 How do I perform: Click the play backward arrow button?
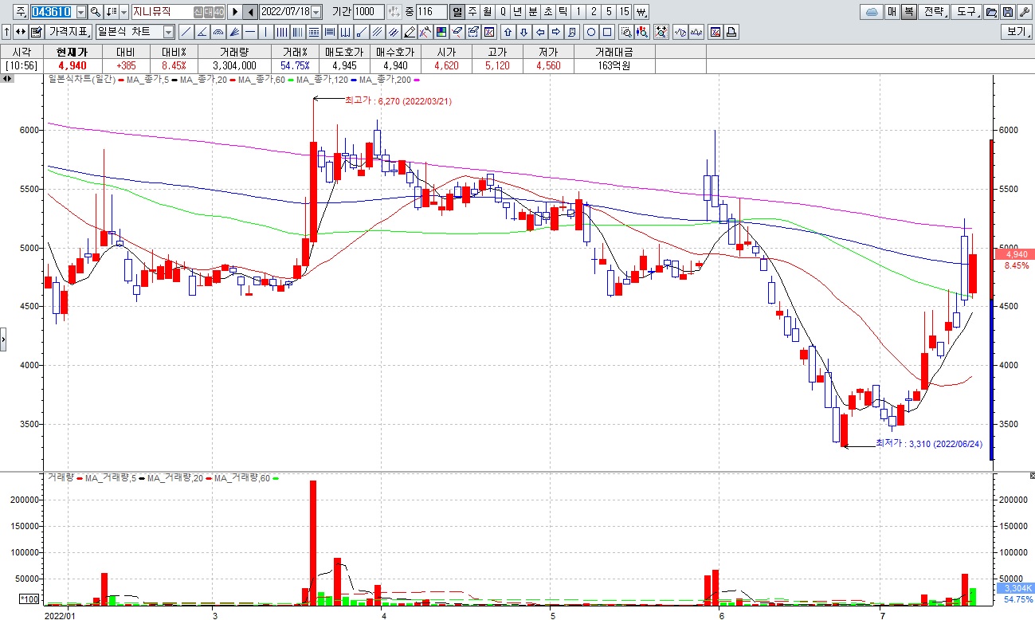(x=250, y=12)
